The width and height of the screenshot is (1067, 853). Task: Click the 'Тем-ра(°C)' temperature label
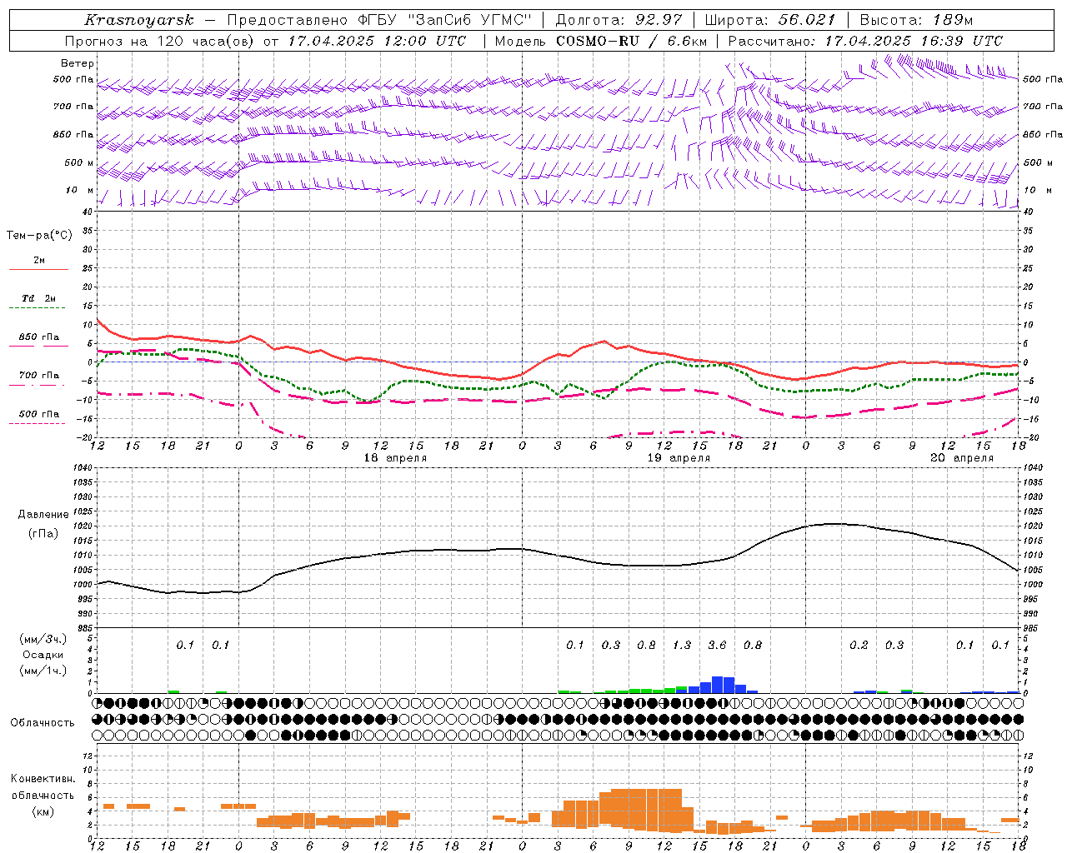[x=39, y=236]
